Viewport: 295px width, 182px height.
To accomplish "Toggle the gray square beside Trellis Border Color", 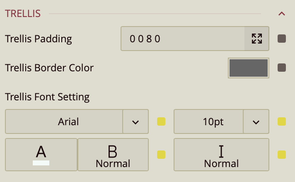I will point(282,68).
